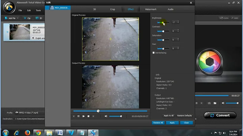
Task: Open Microsoft Word from taskbar
Action: pyautogui.click(x=60, y=133)
